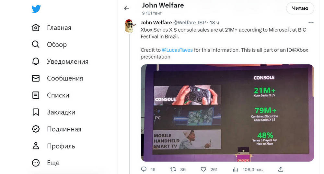The width and height of the screenshot is (324, 174).
Task: Open the Сообщения envelope icon
Action: point(36,78)
